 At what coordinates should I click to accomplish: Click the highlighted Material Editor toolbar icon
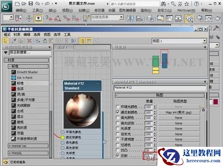(x=189, y=19)
